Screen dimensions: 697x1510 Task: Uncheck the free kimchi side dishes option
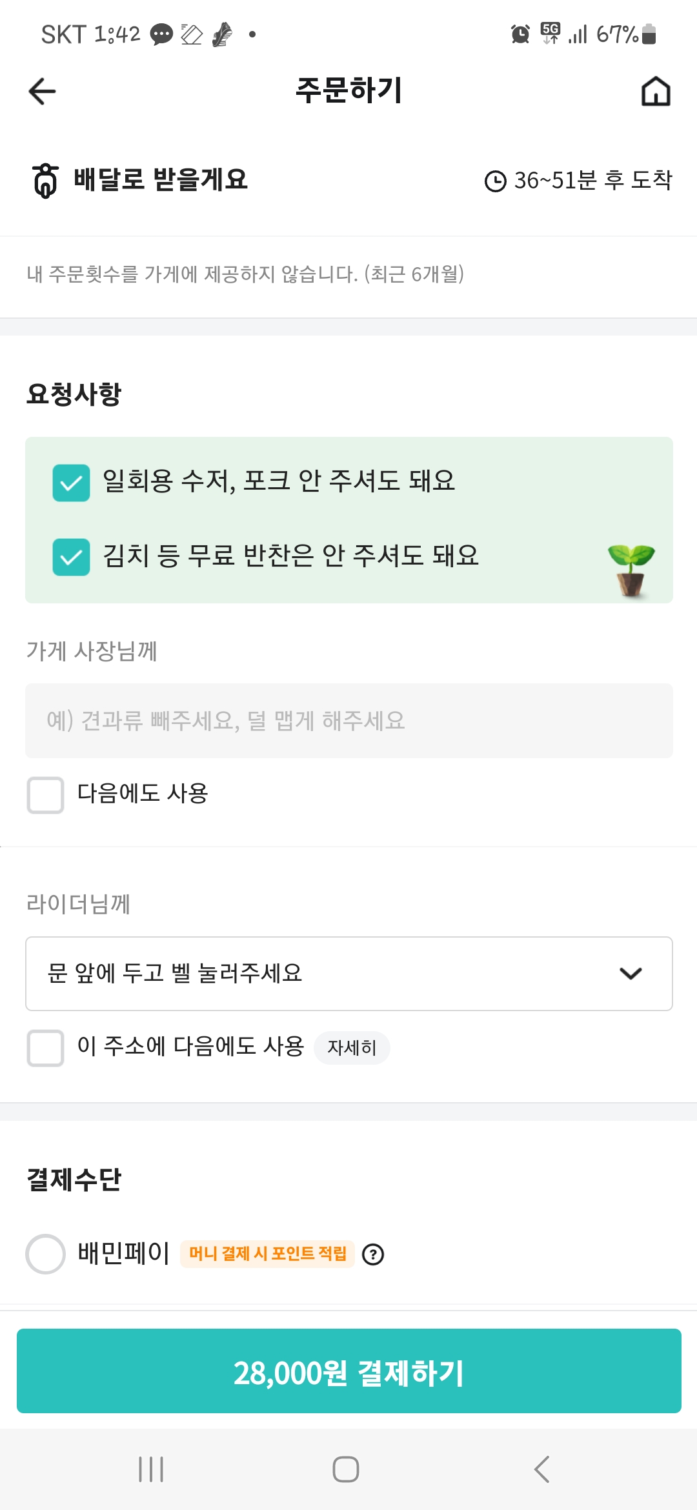[x=71, y=557]
